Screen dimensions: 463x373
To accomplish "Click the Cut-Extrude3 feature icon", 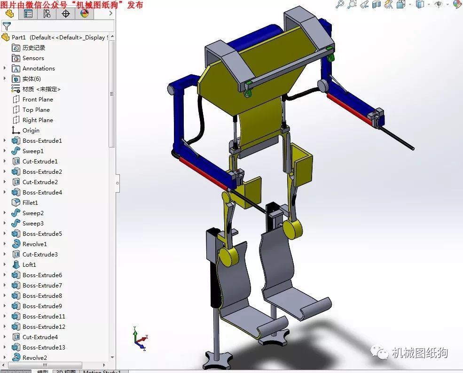I will point(16,254).
